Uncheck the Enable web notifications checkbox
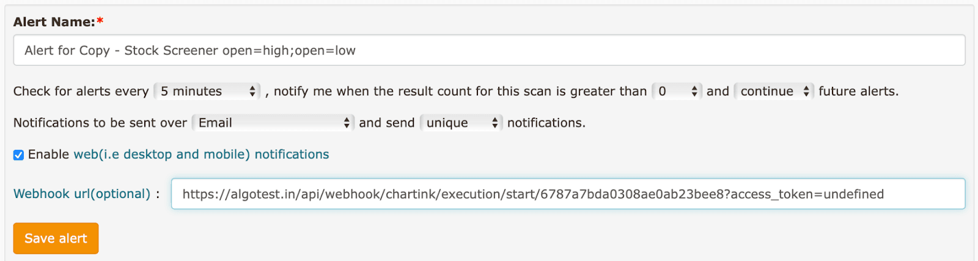 tap(18, 155)
